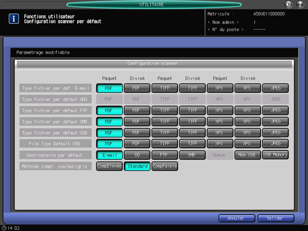Click the Type fichier par défaut HDD label

click(55, 99)
